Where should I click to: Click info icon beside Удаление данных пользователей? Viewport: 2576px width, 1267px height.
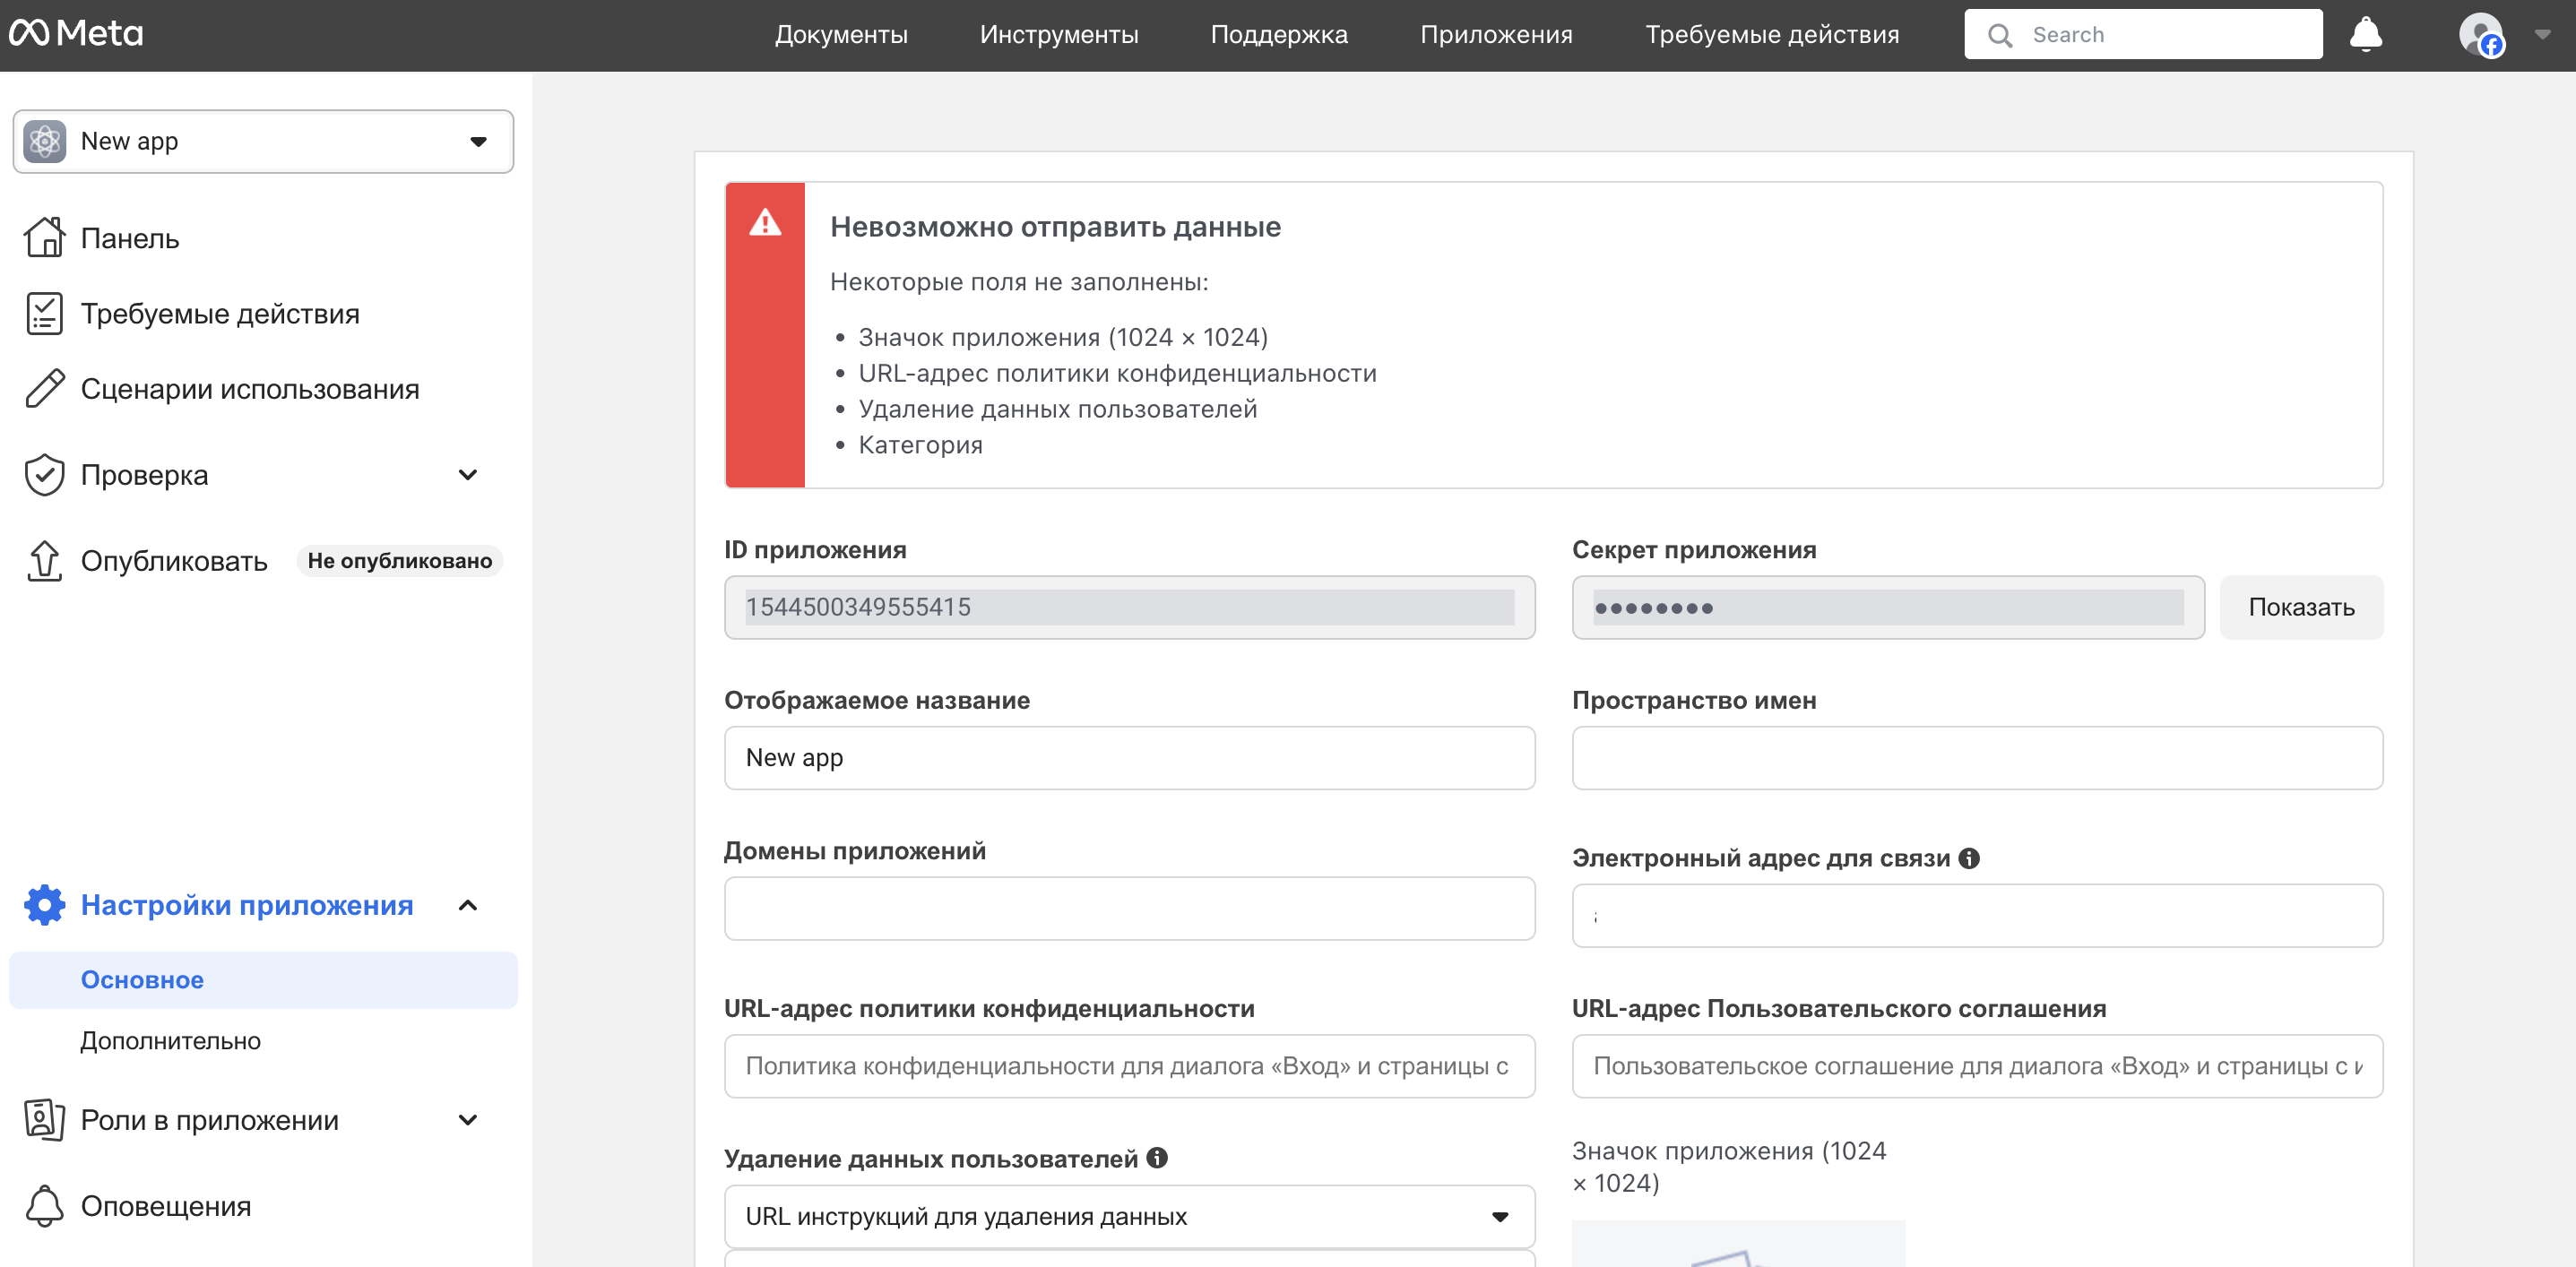tap(1157, 1158)
